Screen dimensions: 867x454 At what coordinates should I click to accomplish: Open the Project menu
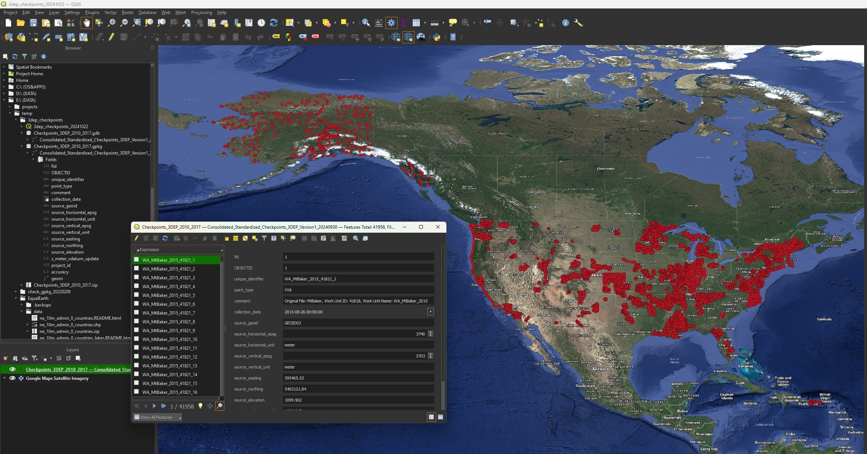10,12
